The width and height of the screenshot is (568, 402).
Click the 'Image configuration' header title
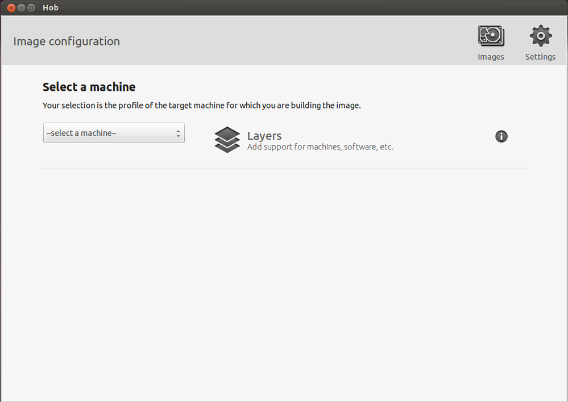67,41
